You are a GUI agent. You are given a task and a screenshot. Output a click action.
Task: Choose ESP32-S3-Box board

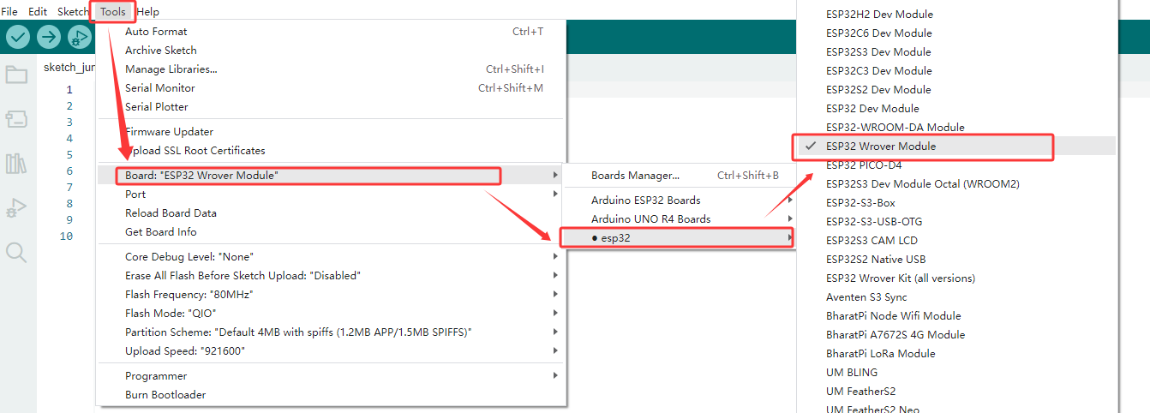(957, 203)
